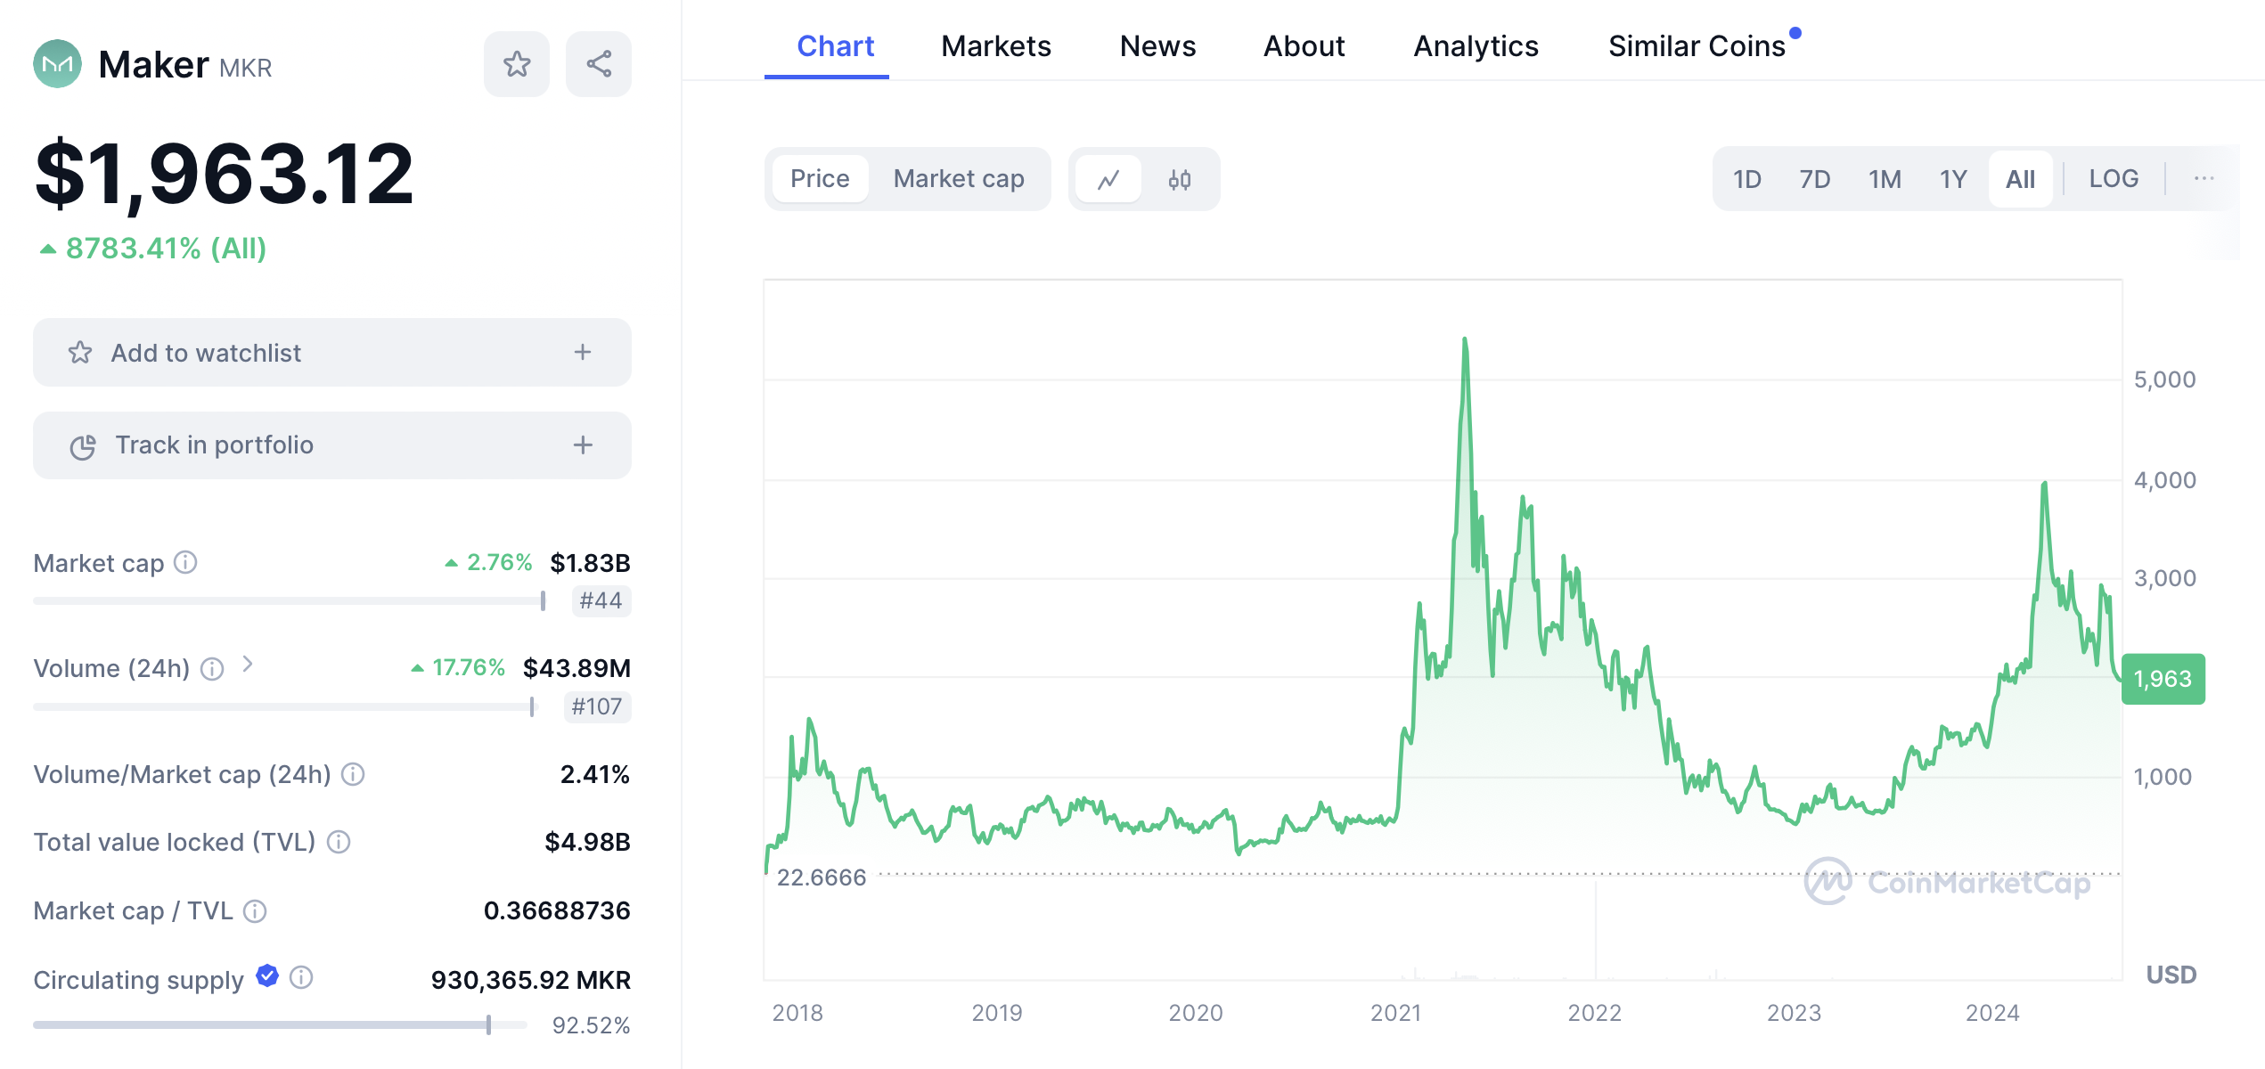
Task: Click the $1,963.12 price value
Action: [x=224, y=174]
